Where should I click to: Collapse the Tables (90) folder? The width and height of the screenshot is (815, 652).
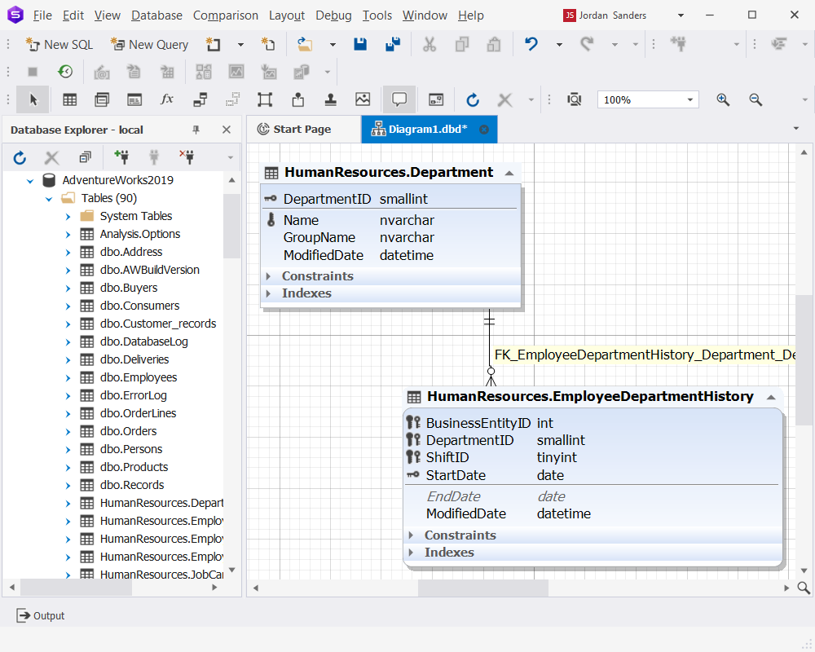point(49,199)
